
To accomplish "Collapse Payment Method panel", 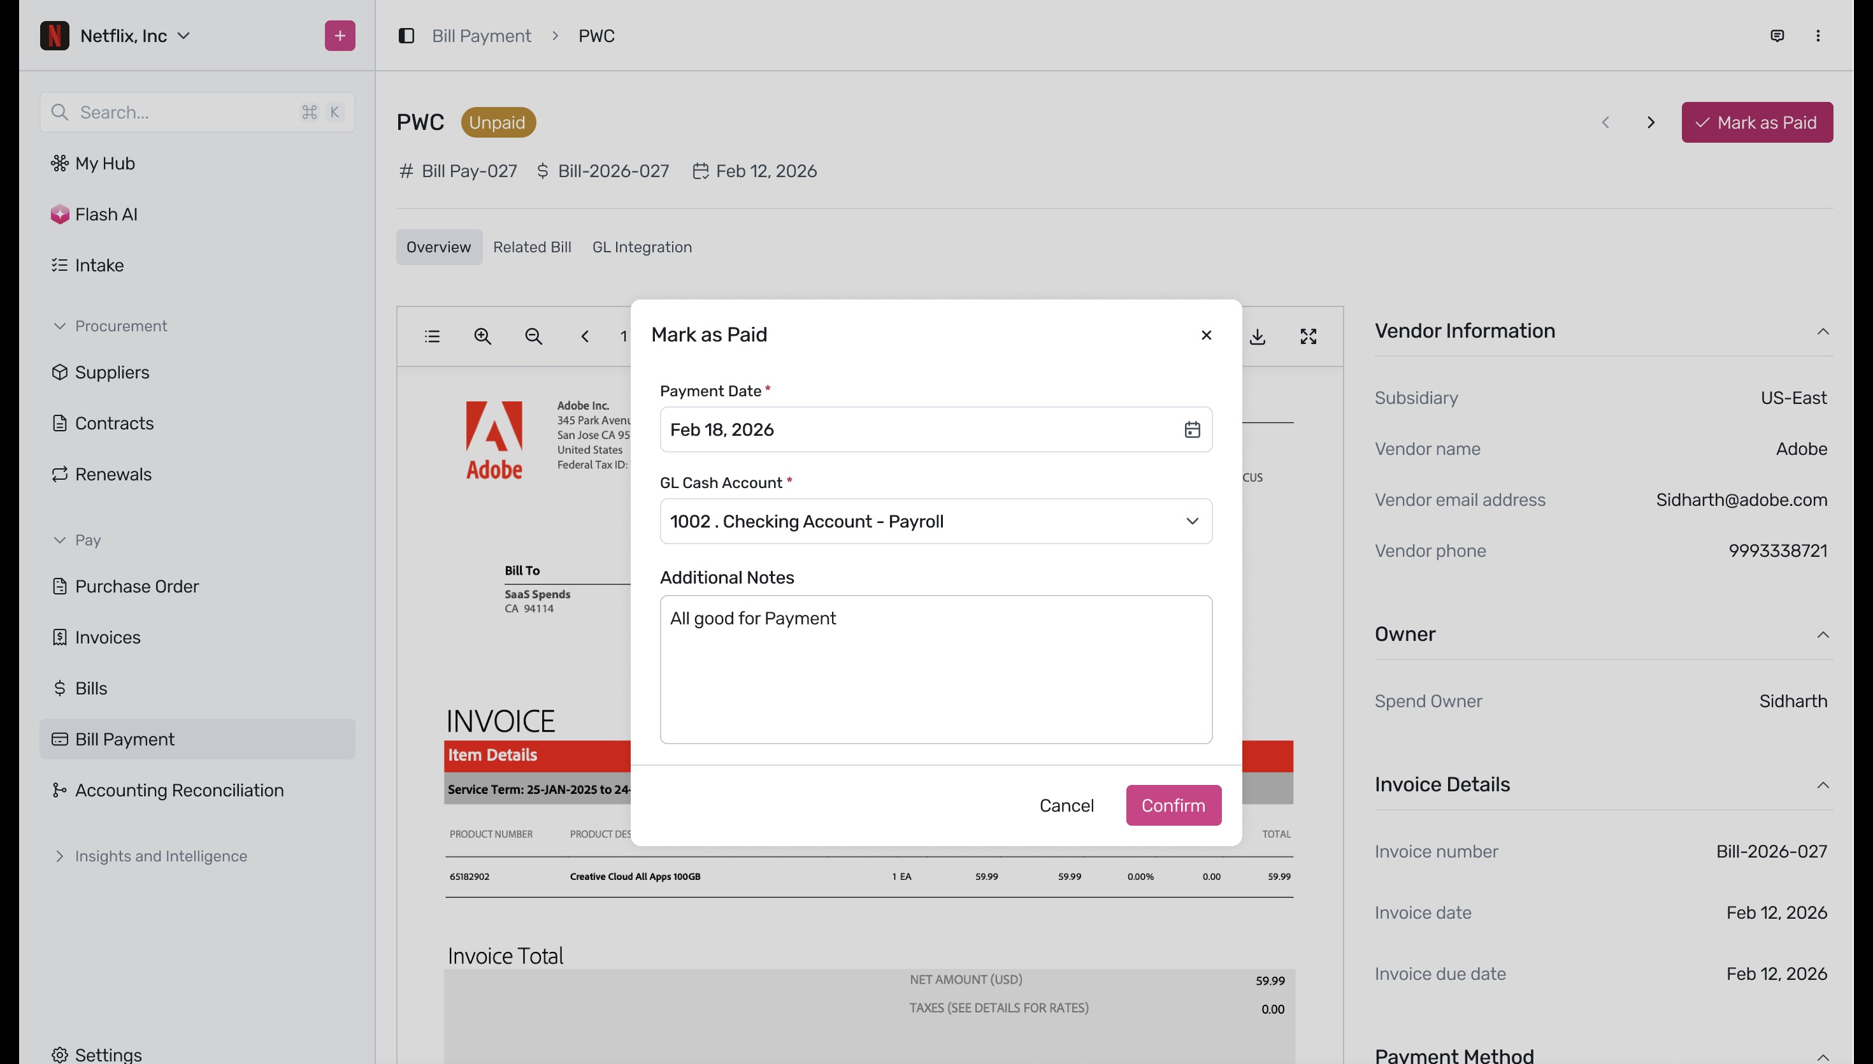I will (1823, 1057).
